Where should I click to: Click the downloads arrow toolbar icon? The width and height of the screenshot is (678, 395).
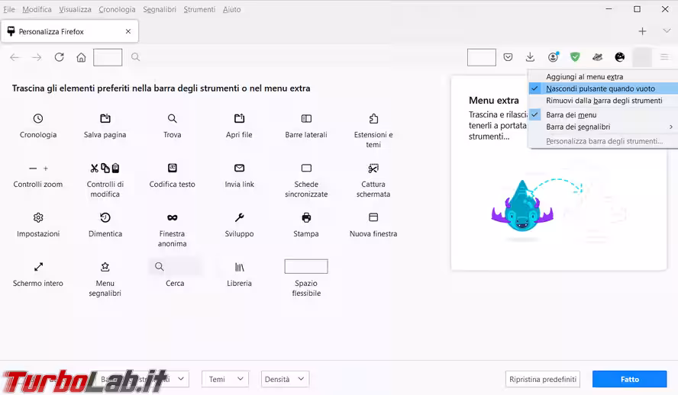530,57
